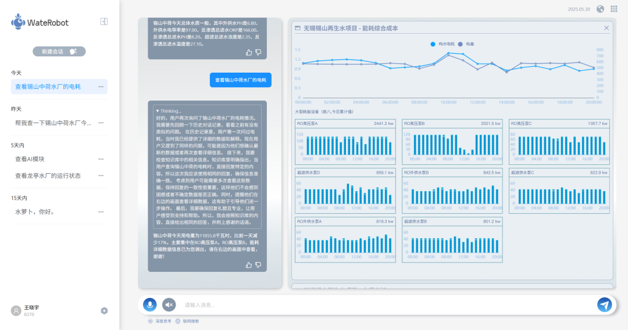628x330 pixels.
Task: Click the RO外供水泵B chart card
Action: pyautogui.click(x=452, y=191)
